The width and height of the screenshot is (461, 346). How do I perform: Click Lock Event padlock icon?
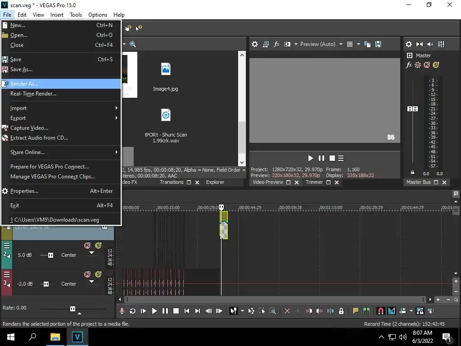coord(341,311)
